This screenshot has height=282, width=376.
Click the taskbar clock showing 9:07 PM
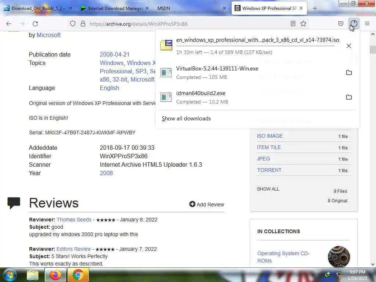357,275
